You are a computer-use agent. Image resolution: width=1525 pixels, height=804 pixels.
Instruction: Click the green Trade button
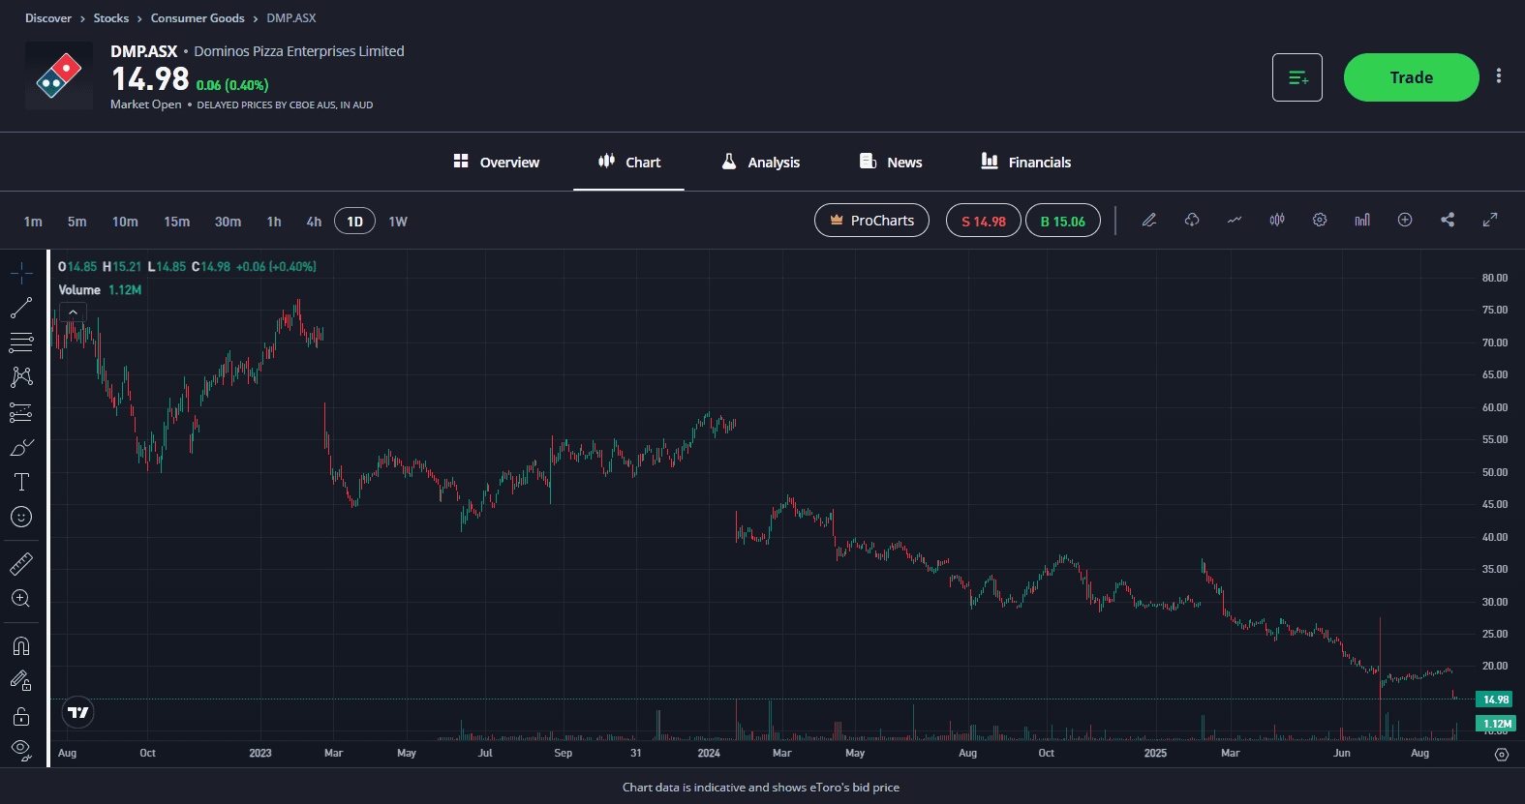click(1412, 77)
